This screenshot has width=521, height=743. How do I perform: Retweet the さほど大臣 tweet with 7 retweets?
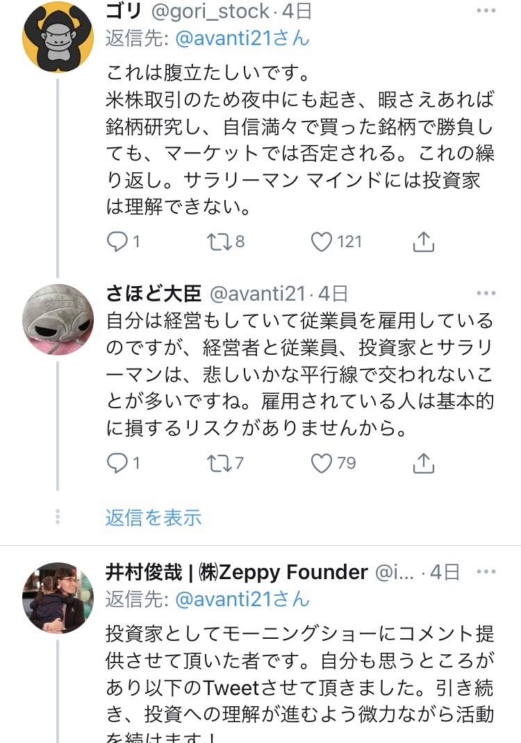(x=218, y=463)
